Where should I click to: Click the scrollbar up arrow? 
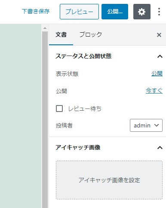point(45,28)
